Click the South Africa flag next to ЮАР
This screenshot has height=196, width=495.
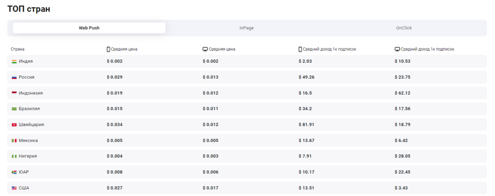tap(14, 172)
